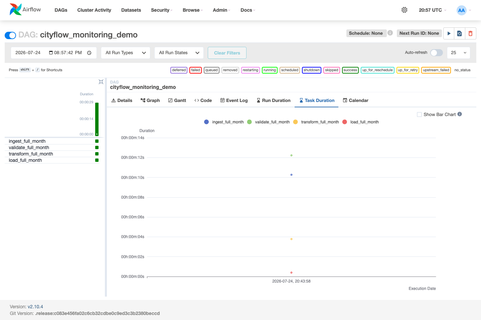Select the load_full_month task row
This screenshot has height=320, width=481.
52,160
